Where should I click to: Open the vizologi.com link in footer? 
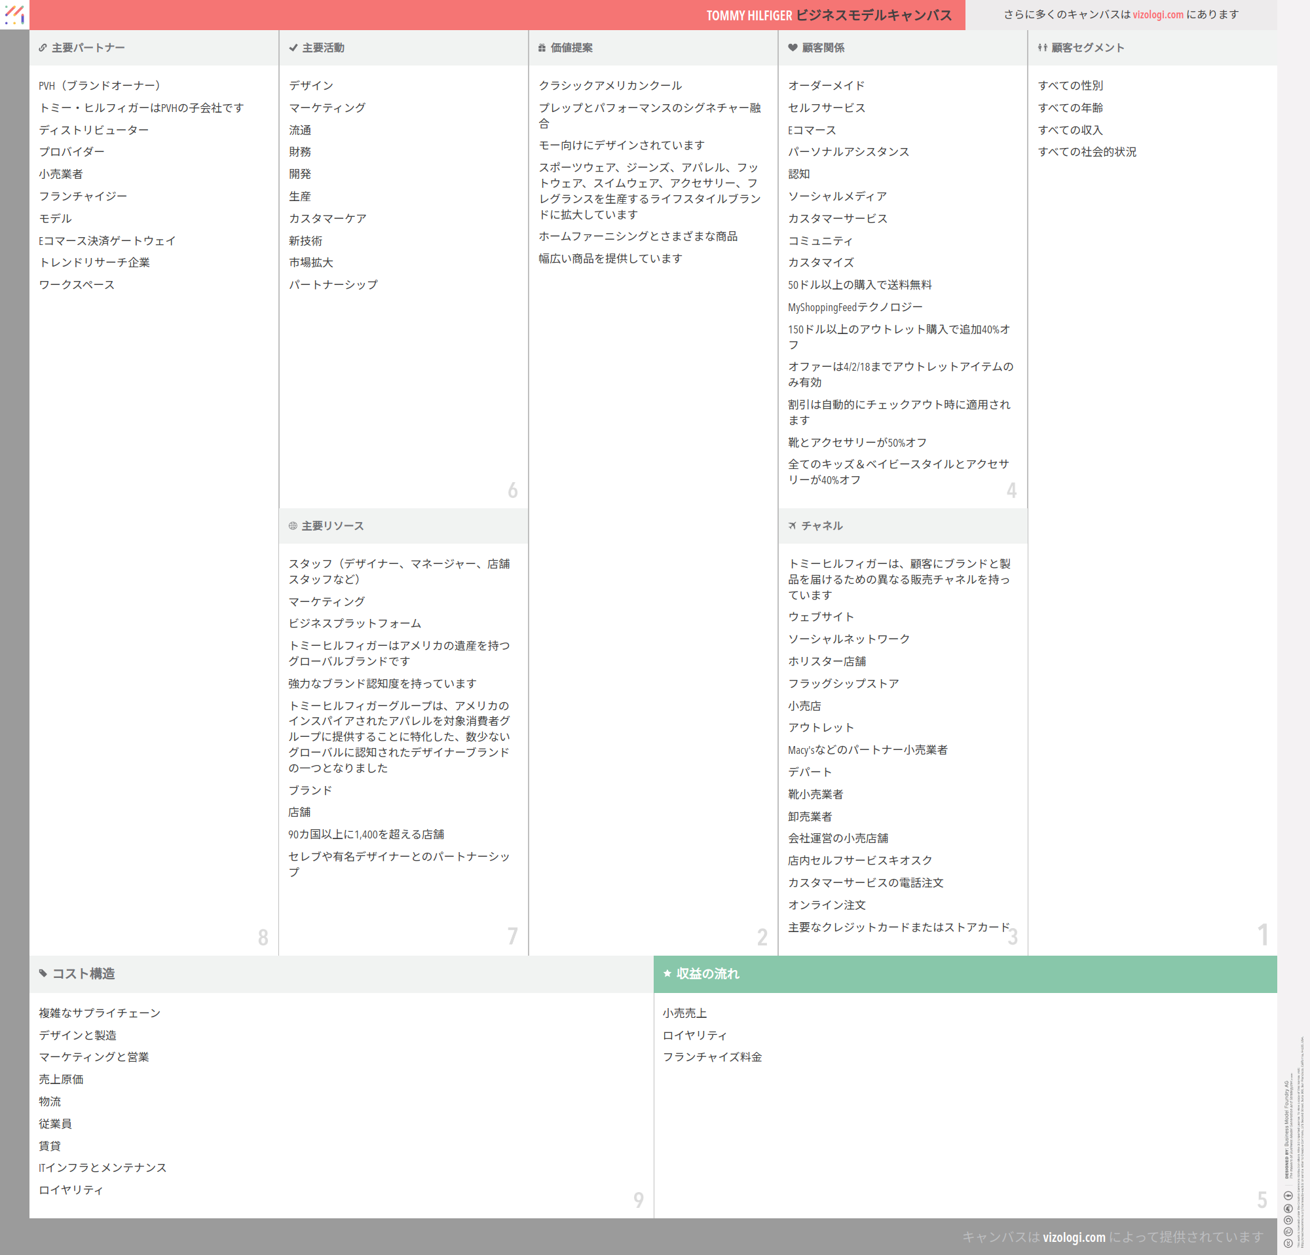(x=1074, y=1237)
